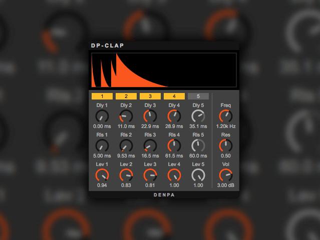Toggle clap layer 1 button

[102, 96]
